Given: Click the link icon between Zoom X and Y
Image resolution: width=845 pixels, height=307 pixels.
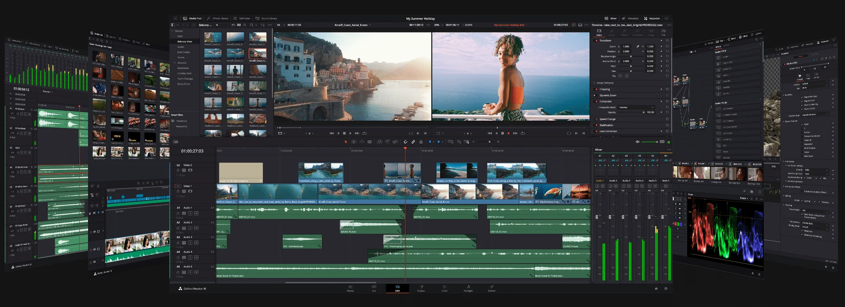Looking at the screenshot, I should [x=638, y=46].
